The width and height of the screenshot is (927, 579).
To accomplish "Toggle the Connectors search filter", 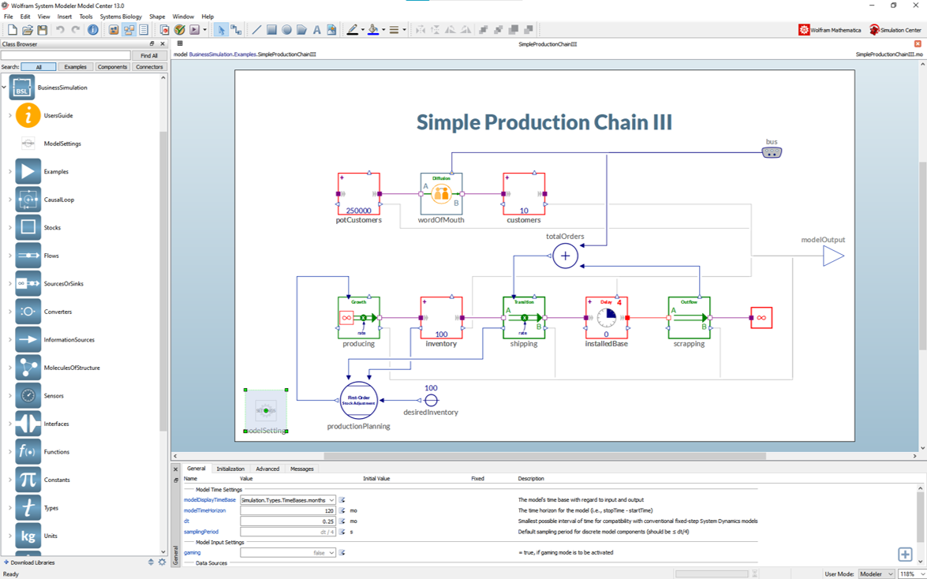I will (x=149, y=67).
